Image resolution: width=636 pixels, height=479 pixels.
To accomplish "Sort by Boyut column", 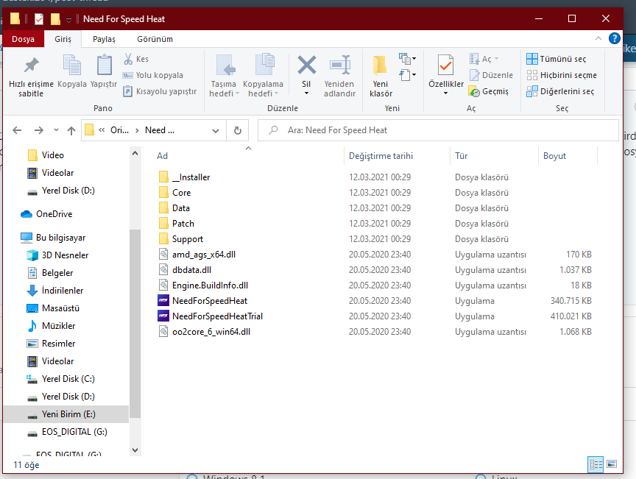I will click(x=554, y=156).
